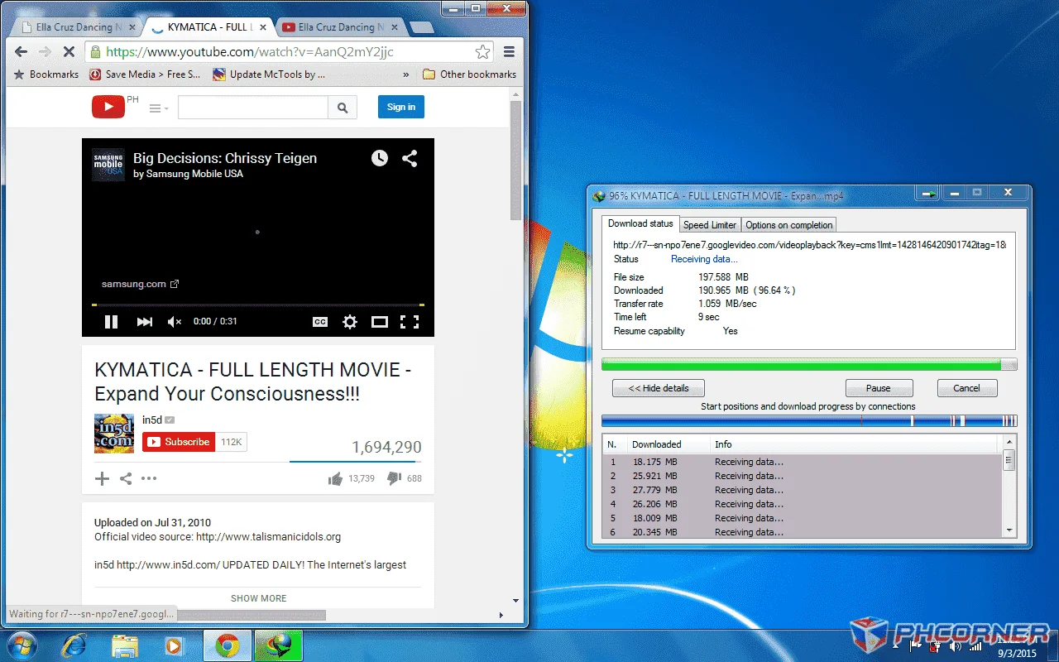Open the Windows Start button
The height and width of the screenshot is (662, 1059).
(x=22, y=645)
